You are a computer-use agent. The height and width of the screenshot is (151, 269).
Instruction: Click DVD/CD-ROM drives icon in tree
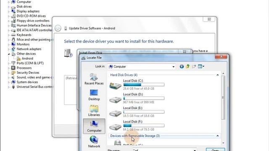coord(13,16)
